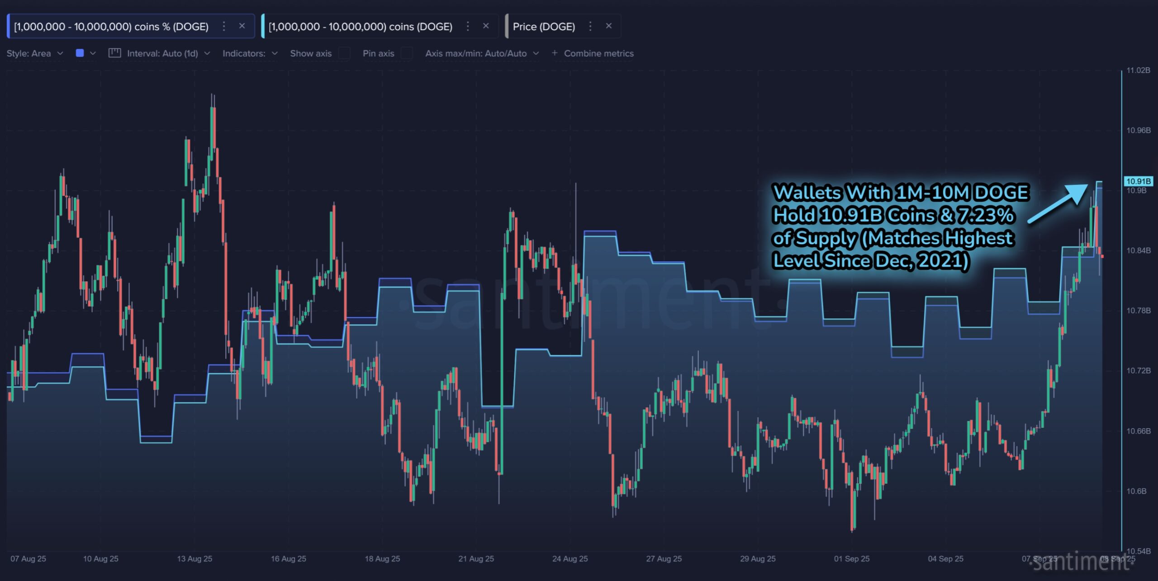Image resolution: width=1158 pixels, height=581 pixels.
Task: Click the plus icon beside Combine metrics
Action: (x=555, y=53)
